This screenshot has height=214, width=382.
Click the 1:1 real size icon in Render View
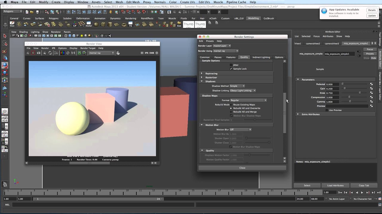pos(73,53)
